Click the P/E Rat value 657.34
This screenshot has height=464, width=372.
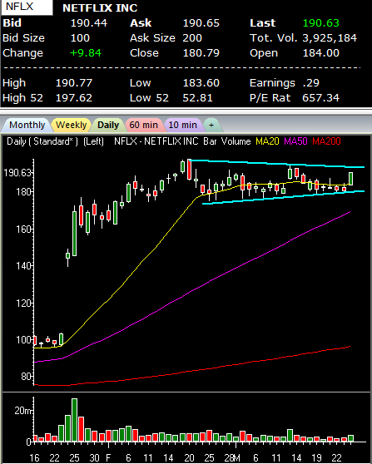(x=320, y=97)
